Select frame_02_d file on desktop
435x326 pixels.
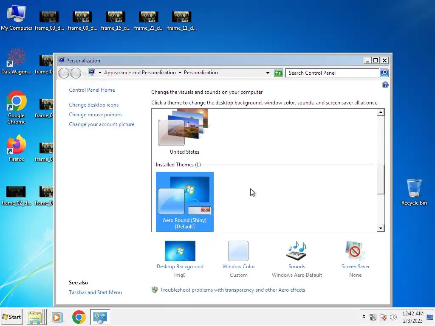click(16, 196)
